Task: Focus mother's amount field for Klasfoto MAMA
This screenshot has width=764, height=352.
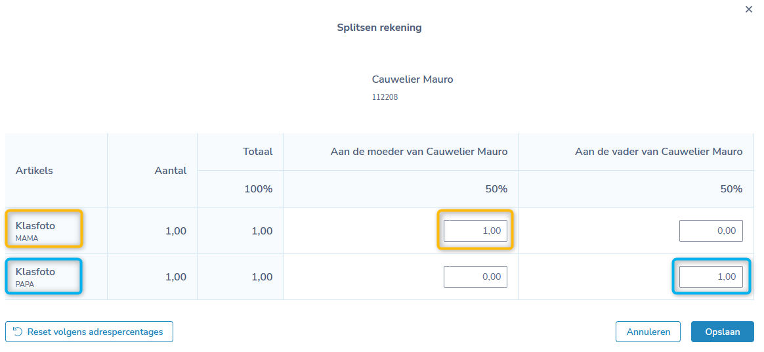Action: coord(475,231)
